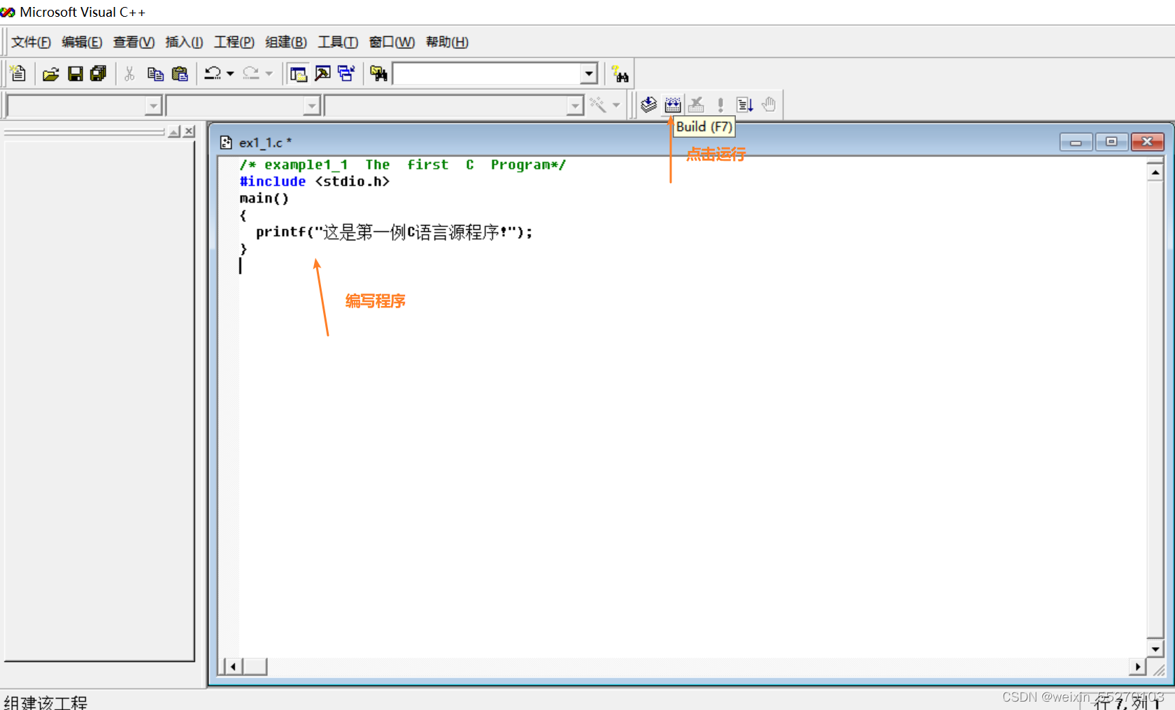Screen dimensions: 1175x710
Task: Copy selection with the Copy icon
Action: click(155, 73)
